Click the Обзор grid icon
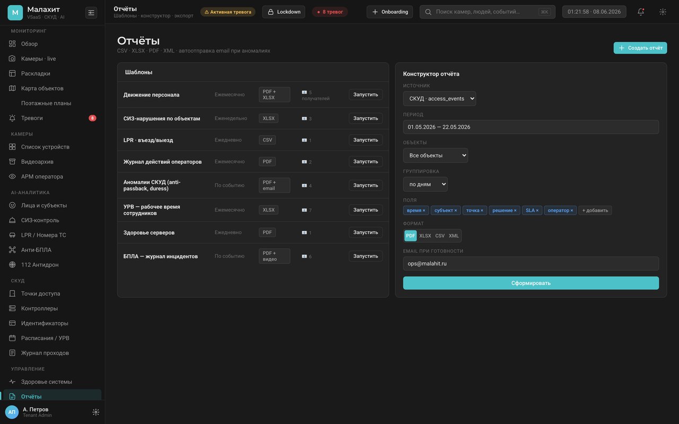 pos(12,44)
